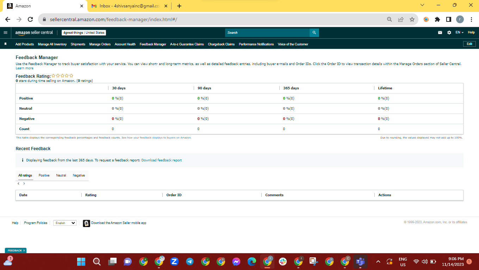Click Download feedback report link
The image size is (479, 270).
pyautogui.click(x=162, y=160)
